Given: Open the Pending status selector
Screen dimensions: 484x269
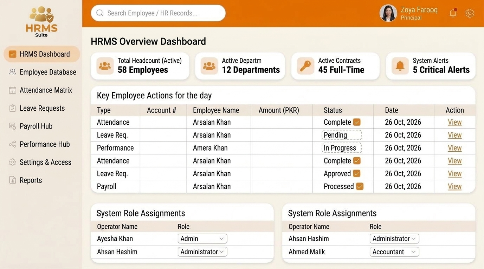Looking at the screenshot, I should pyautogui.click(x=342, y=135).
